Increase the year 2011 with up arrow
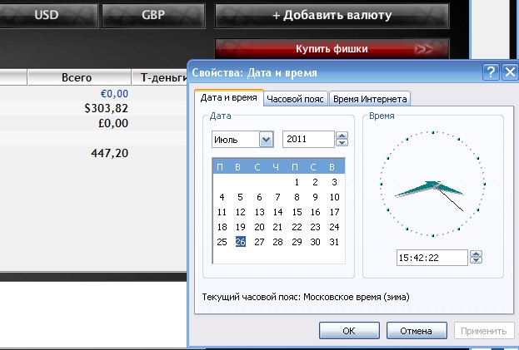519x350 pixels. pyautogui.click(x=342, y=136)
